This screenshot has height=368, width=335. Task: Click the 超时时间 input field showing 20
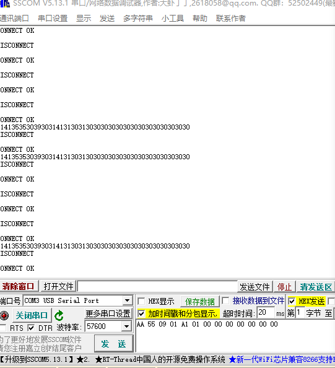click(x=266, y=312)
